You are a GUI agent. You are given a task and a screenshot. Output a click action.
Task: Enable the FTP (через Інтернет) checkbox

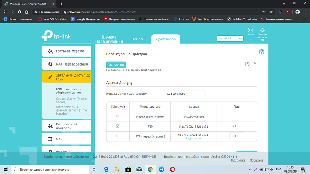tap(118, 136)
